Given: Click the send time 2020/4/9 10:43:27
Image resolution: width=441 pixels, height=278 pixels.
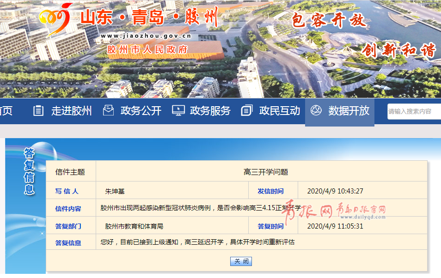Looking at the screenshot, I should (335, 191).
